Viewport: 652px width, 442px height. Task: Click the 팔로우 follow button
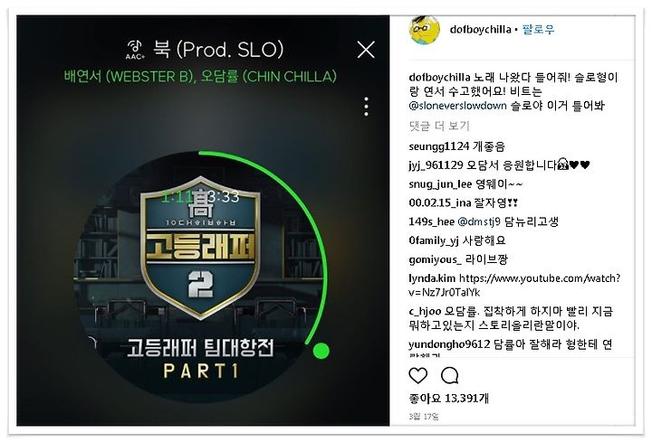coord(538,30)
